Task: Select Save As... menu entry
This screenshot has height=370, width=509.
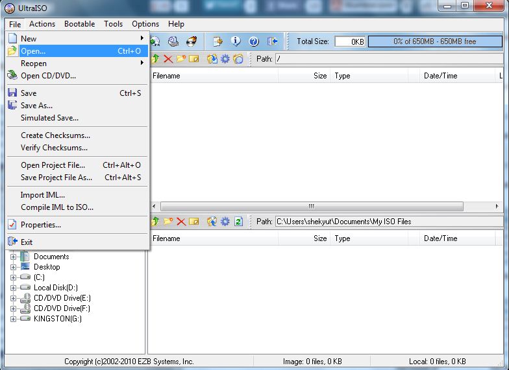Action: coord(77,105)
